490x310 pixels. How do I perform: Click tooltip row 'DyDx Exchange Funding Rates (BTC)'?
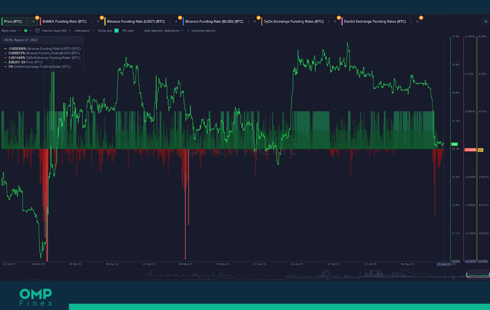pos(42,58)
